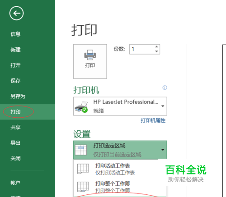Expand the 打印选定区域 dropdown arrow
226x197 pixels.
(163, 150)
